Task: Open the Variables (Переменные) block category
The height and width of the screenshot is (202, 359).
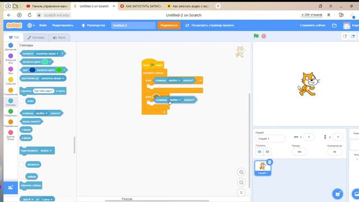Action: 11,123
